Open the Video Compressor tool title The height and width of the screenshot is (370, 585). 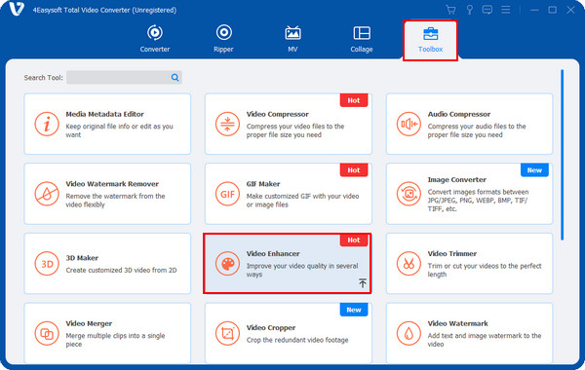[x=278, y=114]
